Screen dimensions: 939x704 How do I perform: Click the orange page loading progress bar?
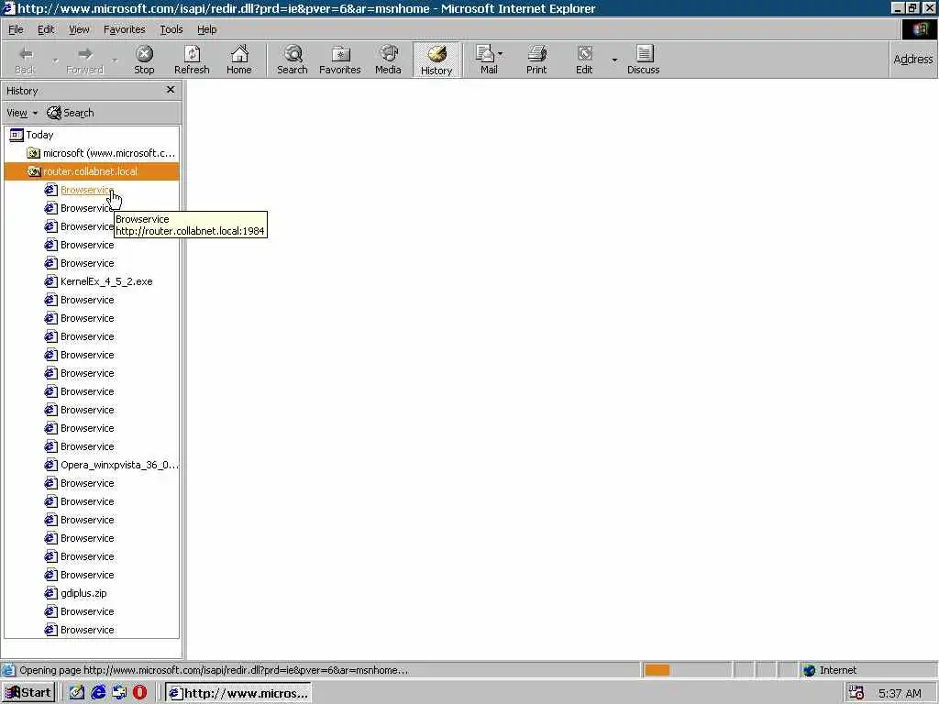coord(657,670)
